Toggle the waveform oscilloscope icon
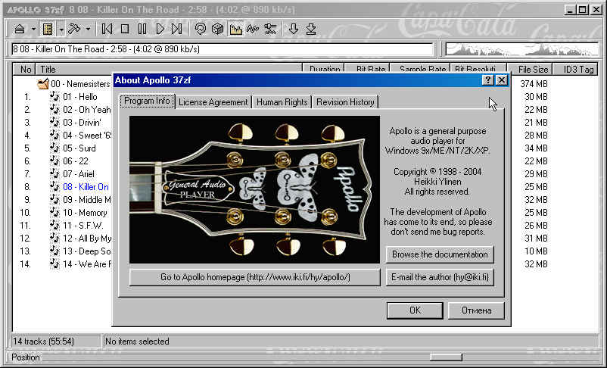607x368 pixels. (253, 29)
